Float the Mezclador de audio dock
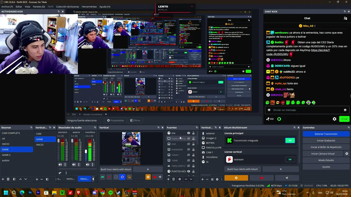Screen dimensions: 351x197 pyautogui.click(x=95, y=128)
